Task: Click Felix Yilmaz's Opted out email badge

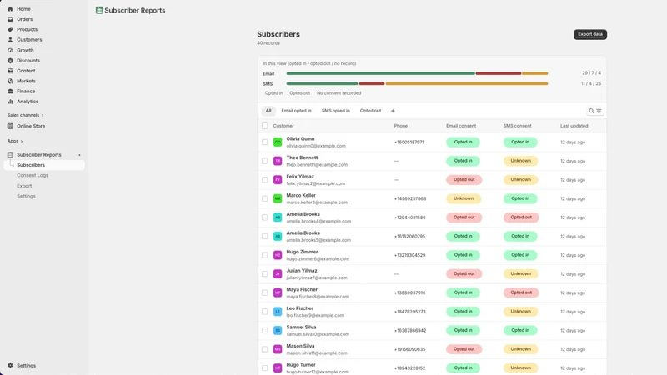Action: (464, 180)
